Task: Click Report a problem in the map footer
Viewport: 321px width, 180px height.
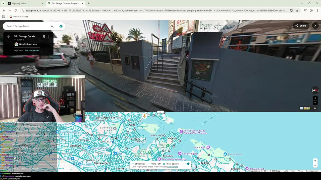Action: pyautogui.click(x=312, y=171)
